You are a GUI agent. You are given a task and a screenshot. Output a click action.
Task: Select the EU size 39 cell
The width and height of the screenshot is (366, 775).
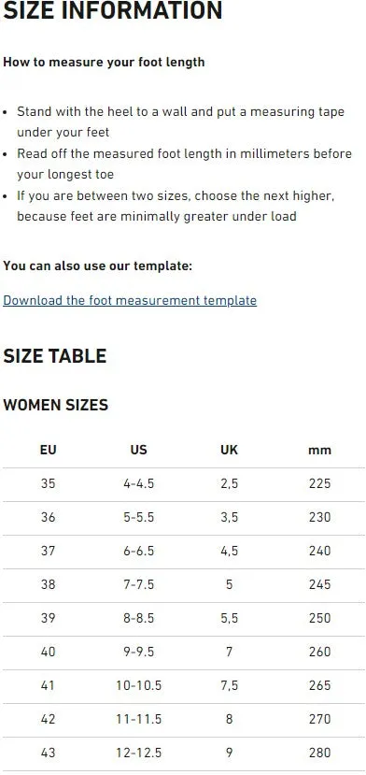(x=48, y=618)
